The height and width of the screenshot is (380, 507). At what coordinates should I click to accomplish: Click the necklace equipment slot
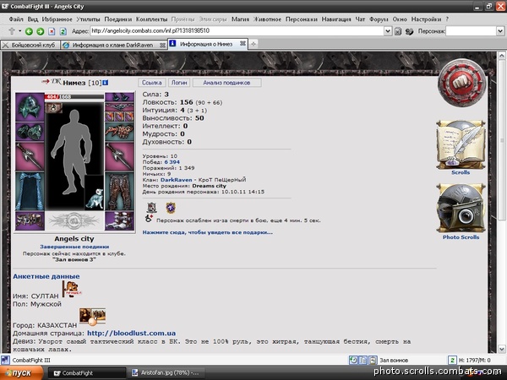pos(119,106)
